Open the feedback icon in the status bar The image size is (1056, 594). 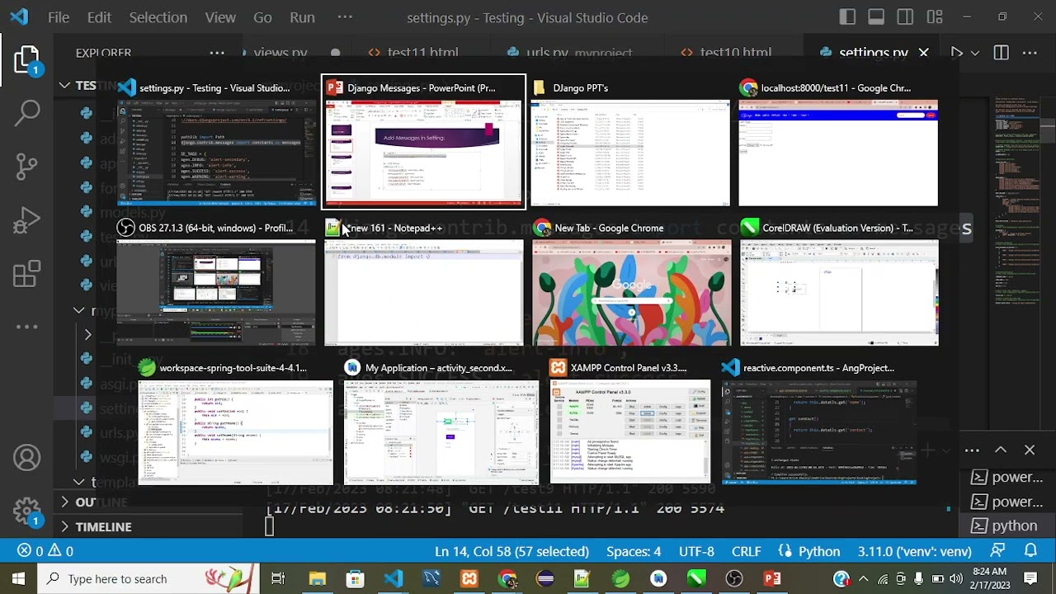click(998, 551)
